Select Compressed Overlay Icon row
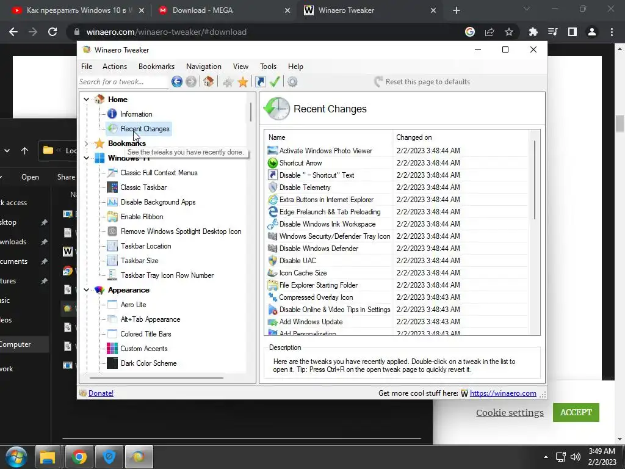The width and height of the screenshot is (625, 469). (x=396, y=297)
